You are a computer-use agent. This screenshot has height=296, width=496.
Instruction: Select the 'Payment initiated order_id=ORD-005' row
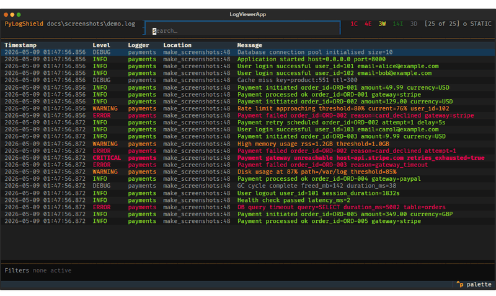(248, 214)
